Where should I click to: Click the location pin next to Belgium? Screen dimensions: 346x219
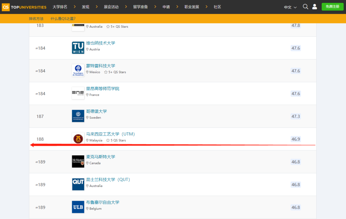[87, 209]
